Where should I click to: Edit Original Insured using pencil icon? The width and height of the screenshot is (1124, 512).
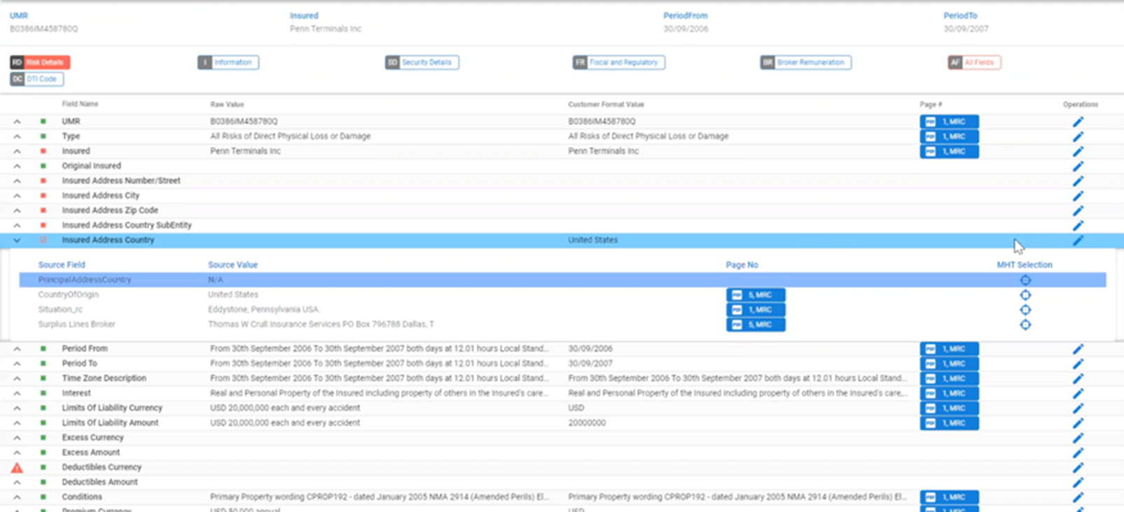tap(1078, 166)
